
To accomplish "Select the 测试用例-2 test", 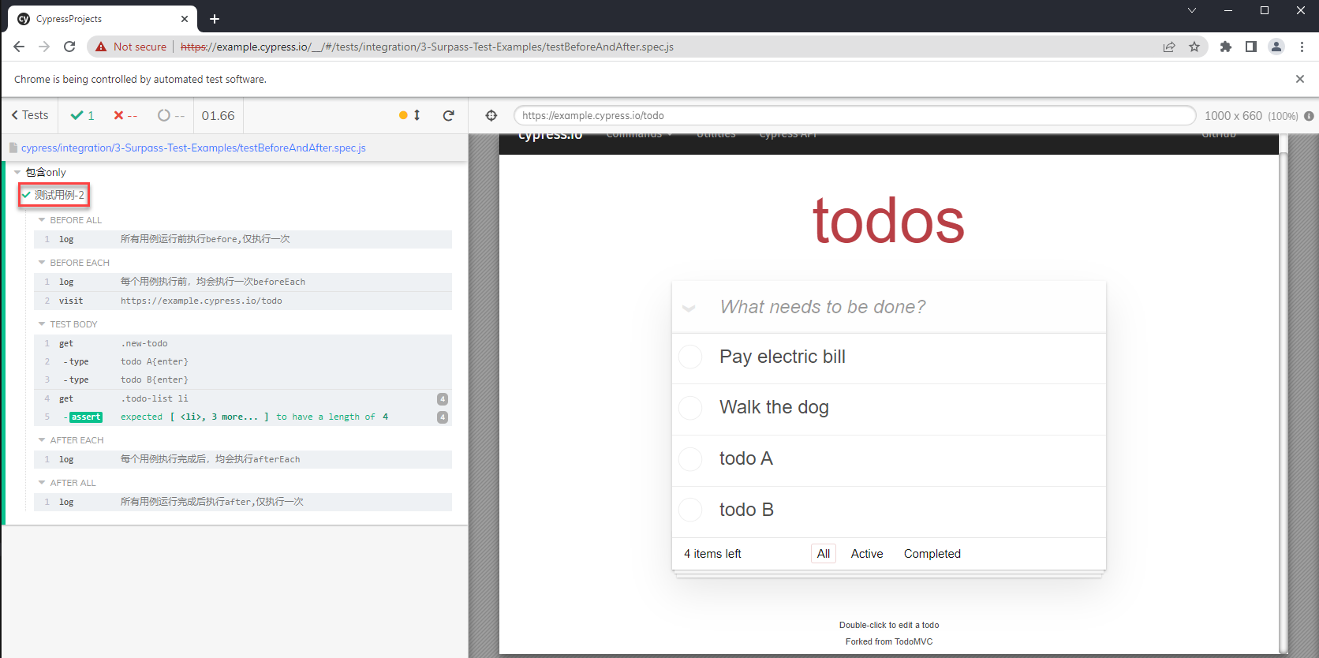I will 59,195.
